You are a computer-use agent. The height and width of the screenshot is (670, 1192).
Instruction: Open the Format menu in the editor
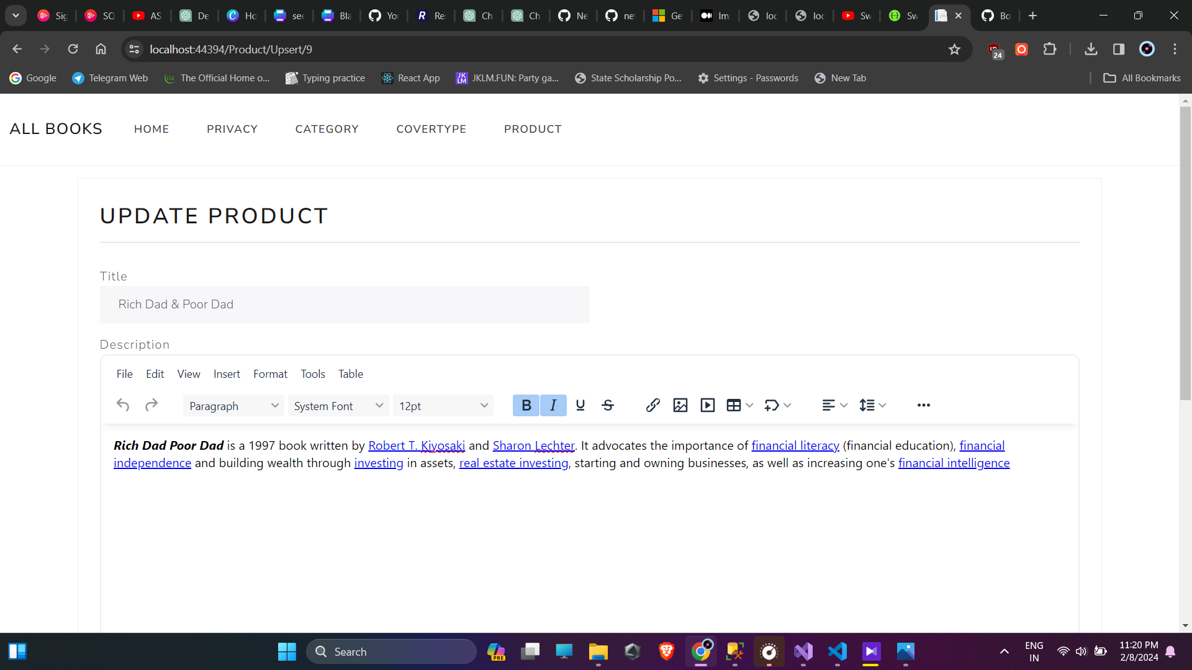[x=270, y=374]
